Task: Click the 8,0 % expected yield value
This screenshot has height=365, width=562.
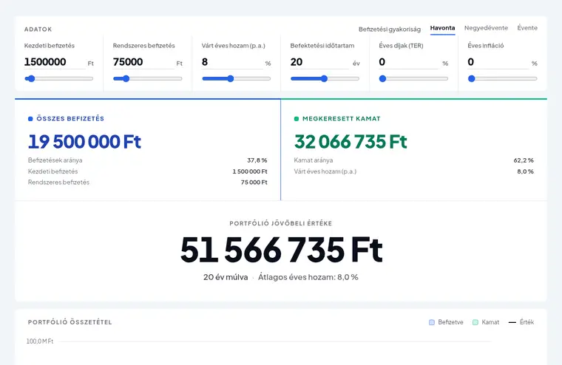Action: [525, 171]
